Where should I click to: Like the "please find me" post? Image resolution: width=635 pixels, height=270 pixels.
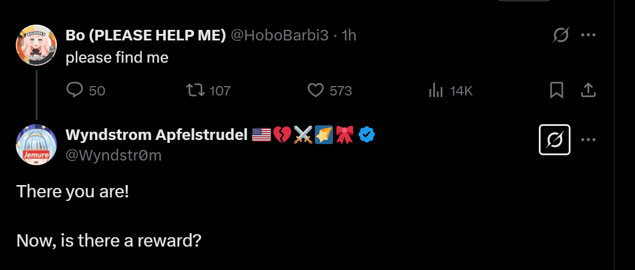(x=316, y=90)
